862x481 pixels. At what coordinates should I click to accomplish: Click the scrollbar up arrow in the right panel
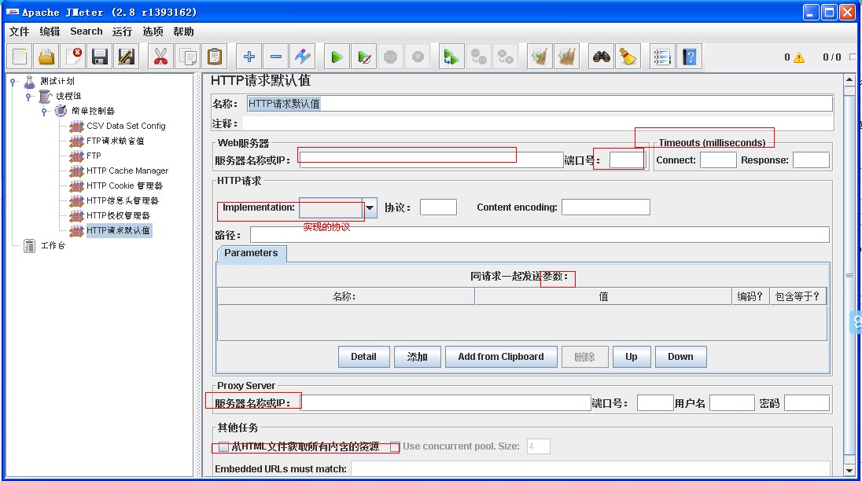[849, 79]
